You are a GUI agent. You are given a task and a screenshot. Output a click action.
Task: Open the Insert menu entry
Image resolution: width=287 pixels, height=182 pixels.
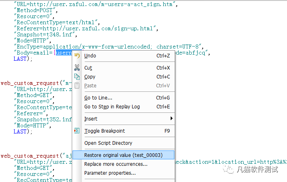coord(124,119)
